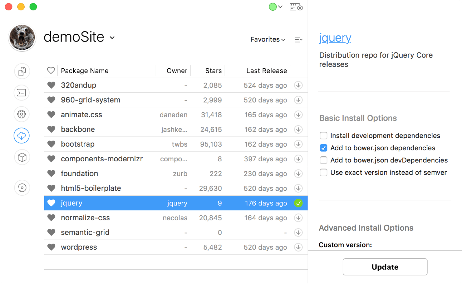
Task: Open the terminal log sidebar icon
Action: pyautogui.click(x=22, y=93)
